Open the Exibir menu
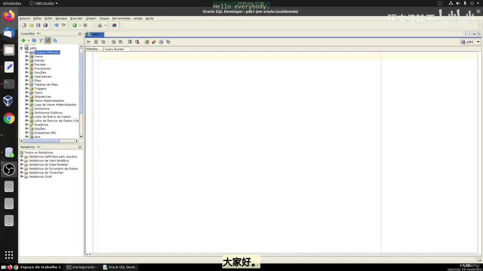This screenshot has height=271, width=483. click(49, 18)
